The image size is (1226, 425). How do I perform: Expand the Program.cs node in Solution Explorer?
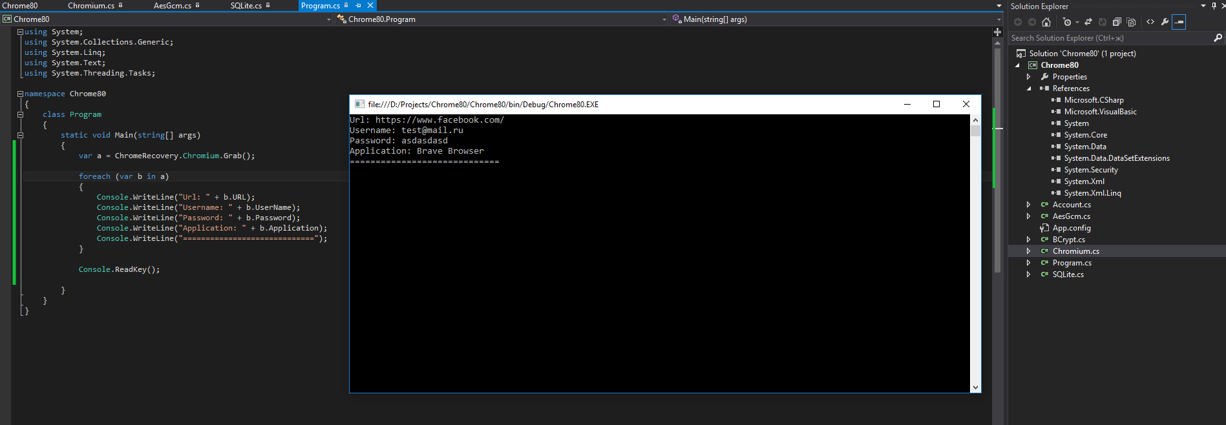[1029, 263]
